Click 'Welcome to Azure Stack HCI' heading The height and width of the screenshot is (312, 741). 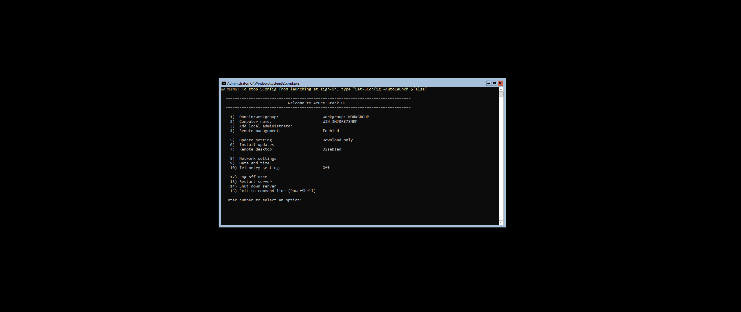318,103
